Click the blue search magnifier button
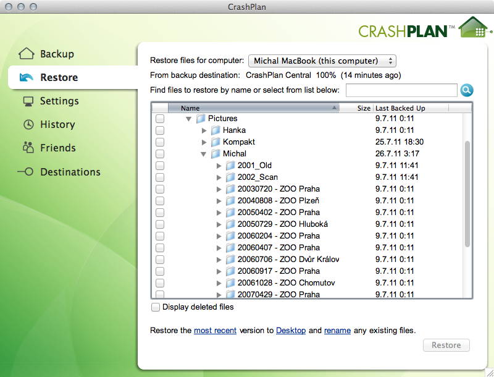The image size is (494, 377). point(467,90)
